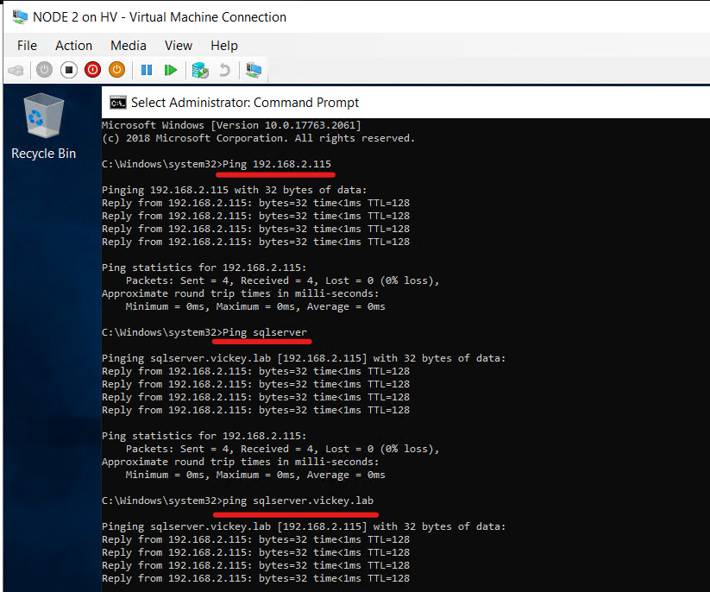This screenshot has width=710, height=592.
Task: Click the 'ping sqlserver.vickey.lab' command line
Action: pyautogui.click(x=238, y=501)
